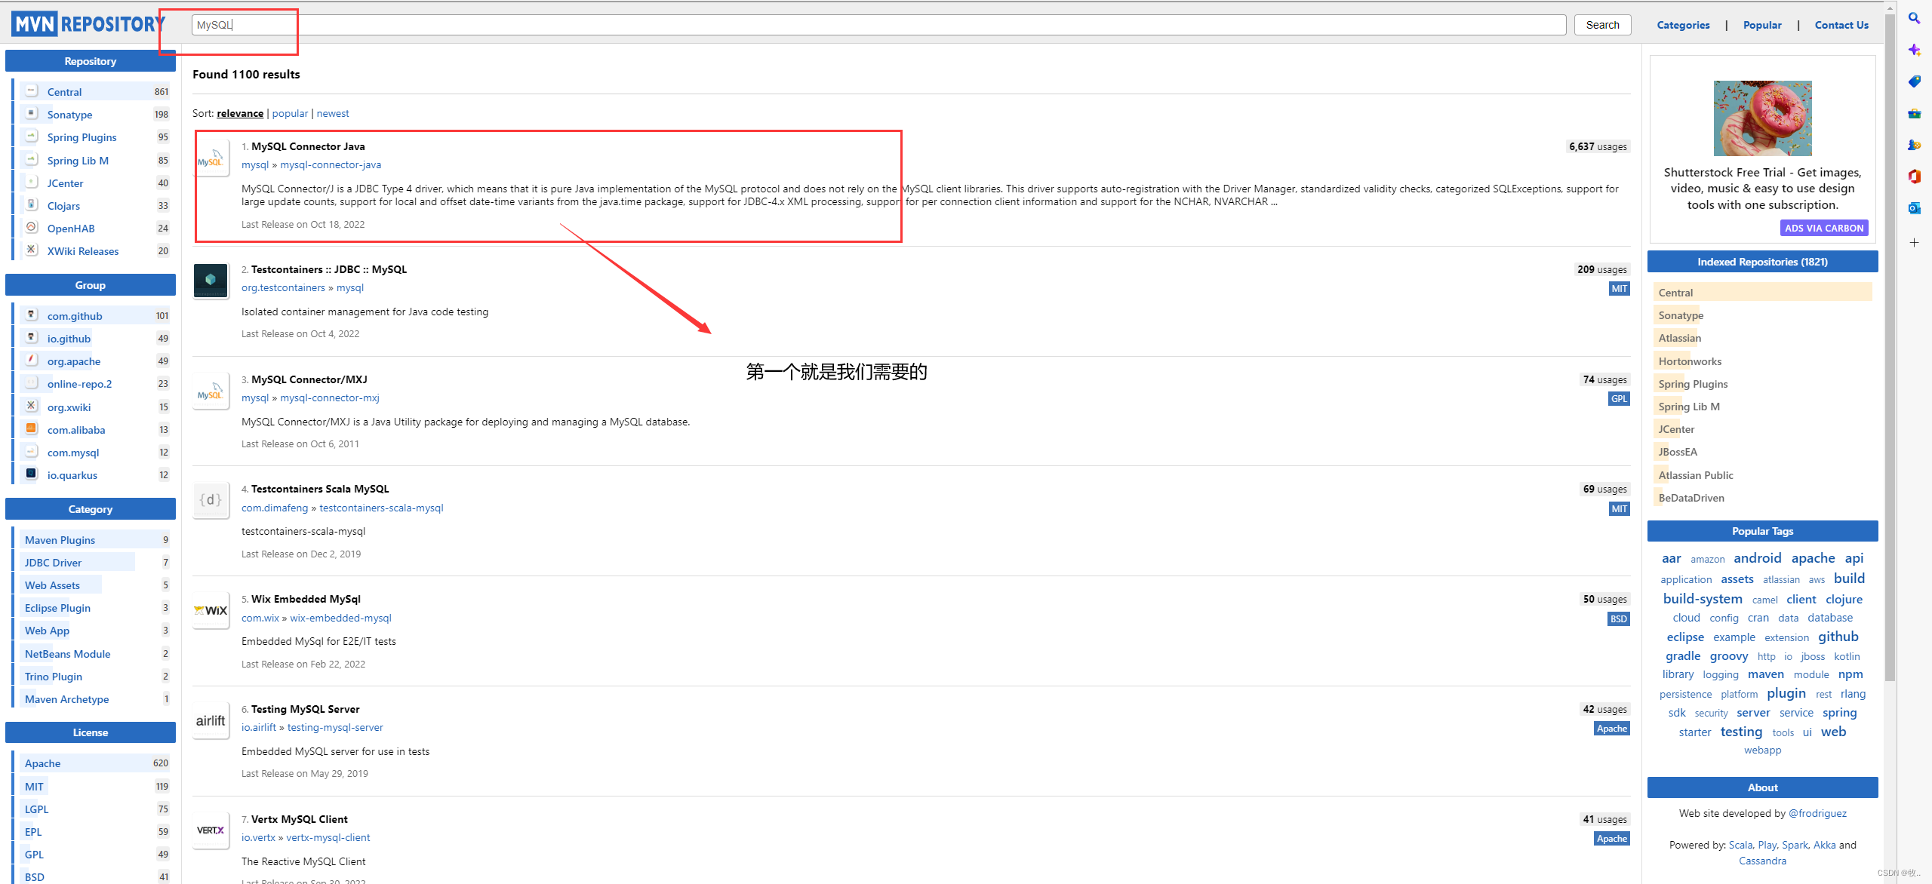Screen dimensions: 1932x884
Task: Filter by Spring Plugins repository
Action: click(82, 137)
